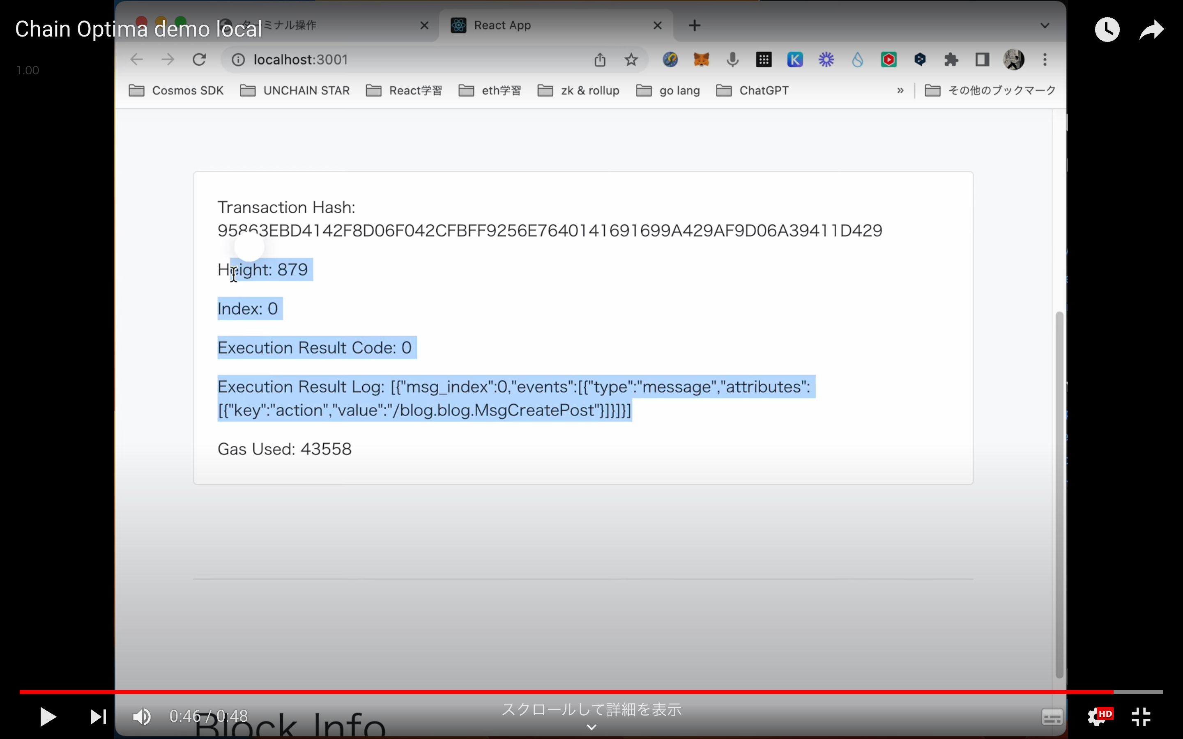Expand スクロールして詳細を表示 section

coord(590,727)
